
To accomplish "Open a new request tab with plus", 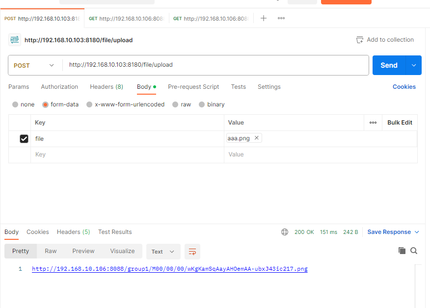I will click(263, 18).
